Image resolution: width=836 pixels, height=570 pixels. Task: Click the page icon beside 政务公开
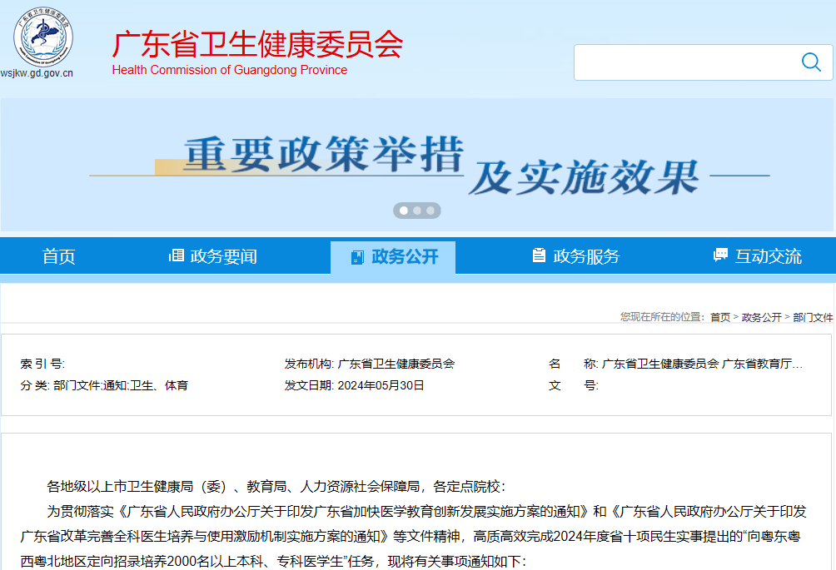(358, 255)
